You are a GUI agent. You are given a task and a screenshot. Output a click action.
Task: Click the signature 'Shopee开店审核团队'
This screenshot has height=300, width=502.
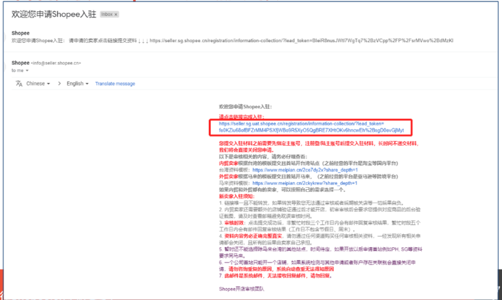[x=242, y=289]
